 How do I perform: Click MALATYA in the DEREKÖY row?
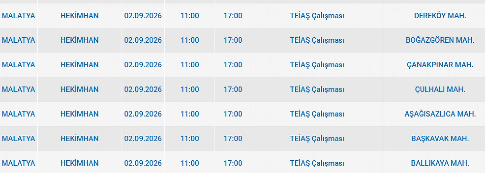(18, 16)
